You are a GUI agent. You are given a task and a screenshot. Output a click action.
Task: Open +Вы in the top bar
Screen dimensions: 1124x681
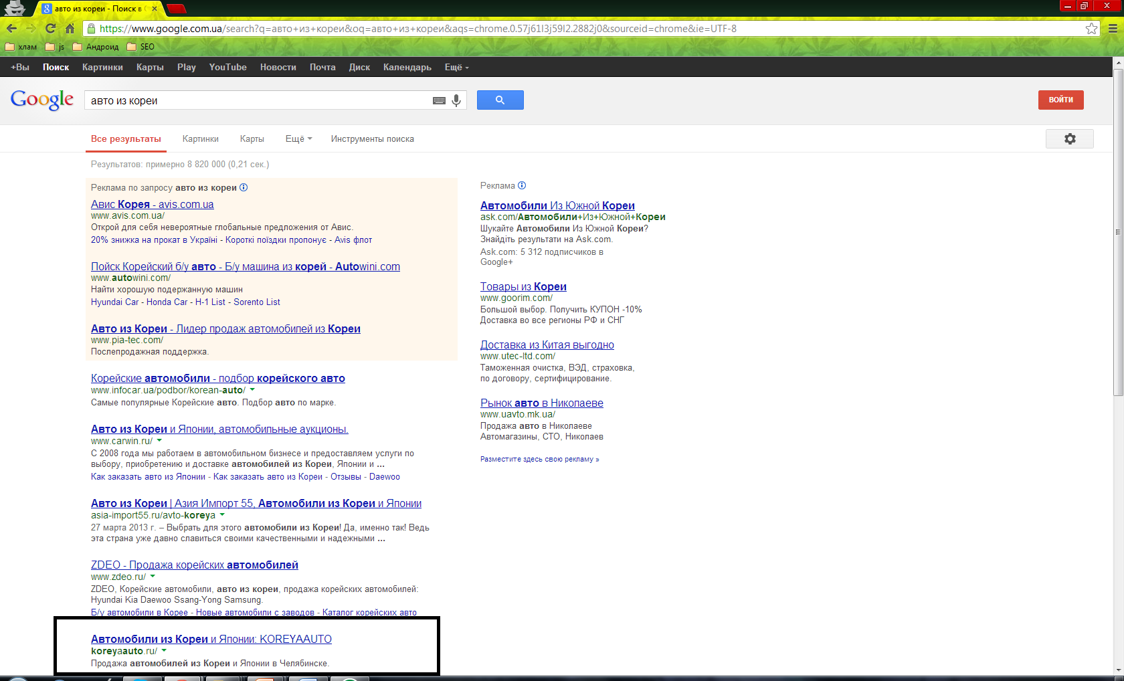[20, 67]
